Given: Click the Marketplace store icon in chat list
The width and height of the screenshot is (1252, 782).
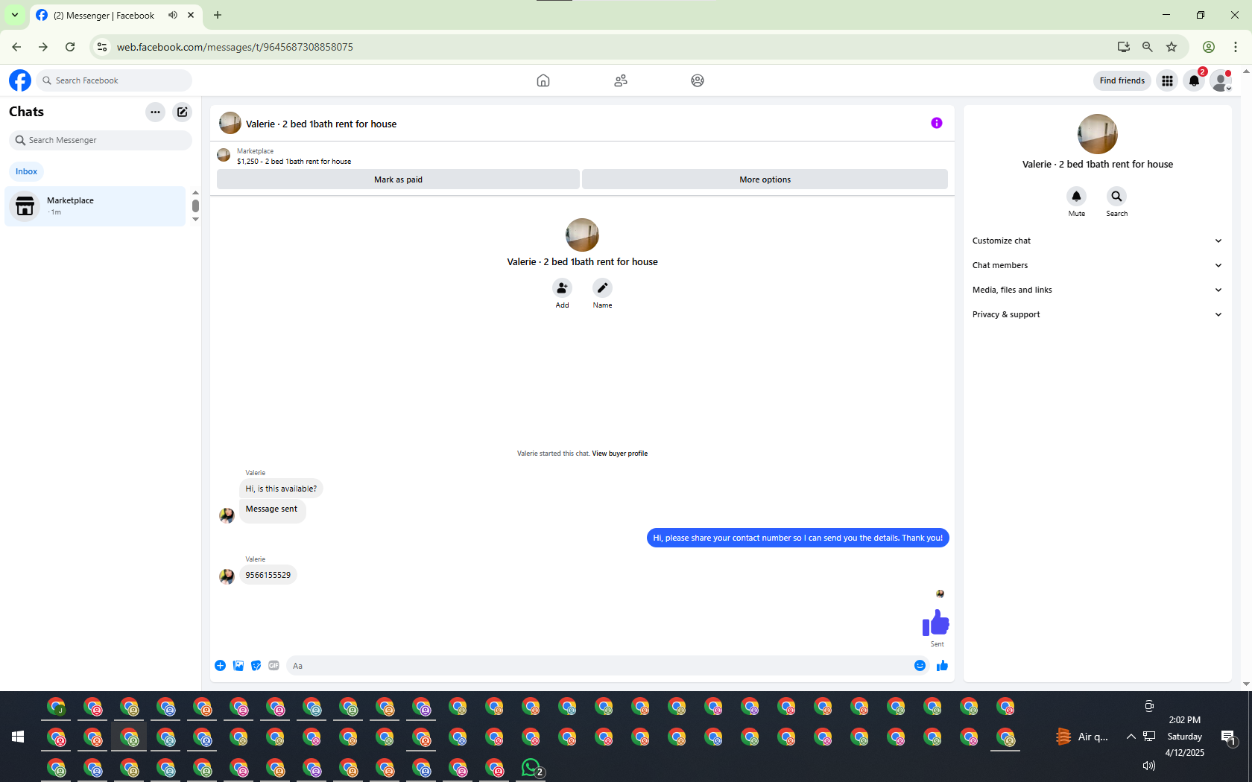Looking at the screenshot, I should (x=25, y=206).
